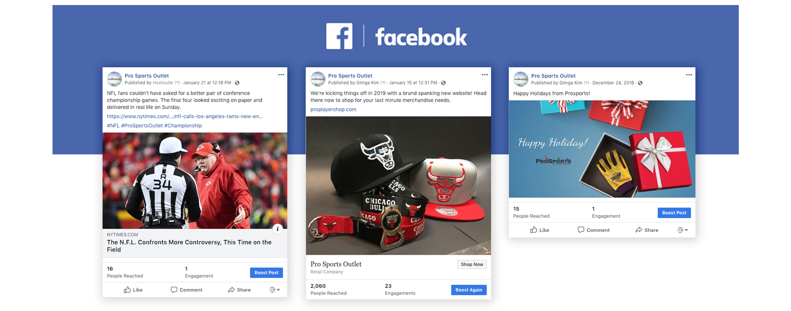This screenshot has width=791, height=311.
Task: Click the info icon on NYTimes image
Action: tap(277, 229)
